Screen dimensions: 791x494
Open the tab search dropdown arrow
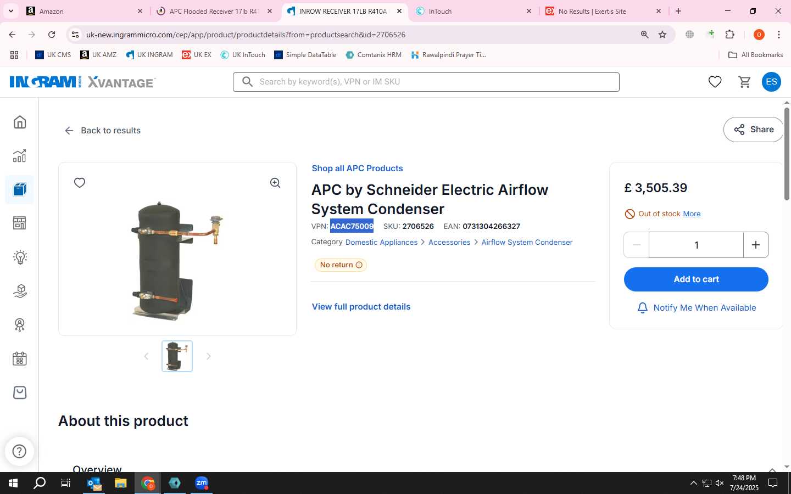10,11
